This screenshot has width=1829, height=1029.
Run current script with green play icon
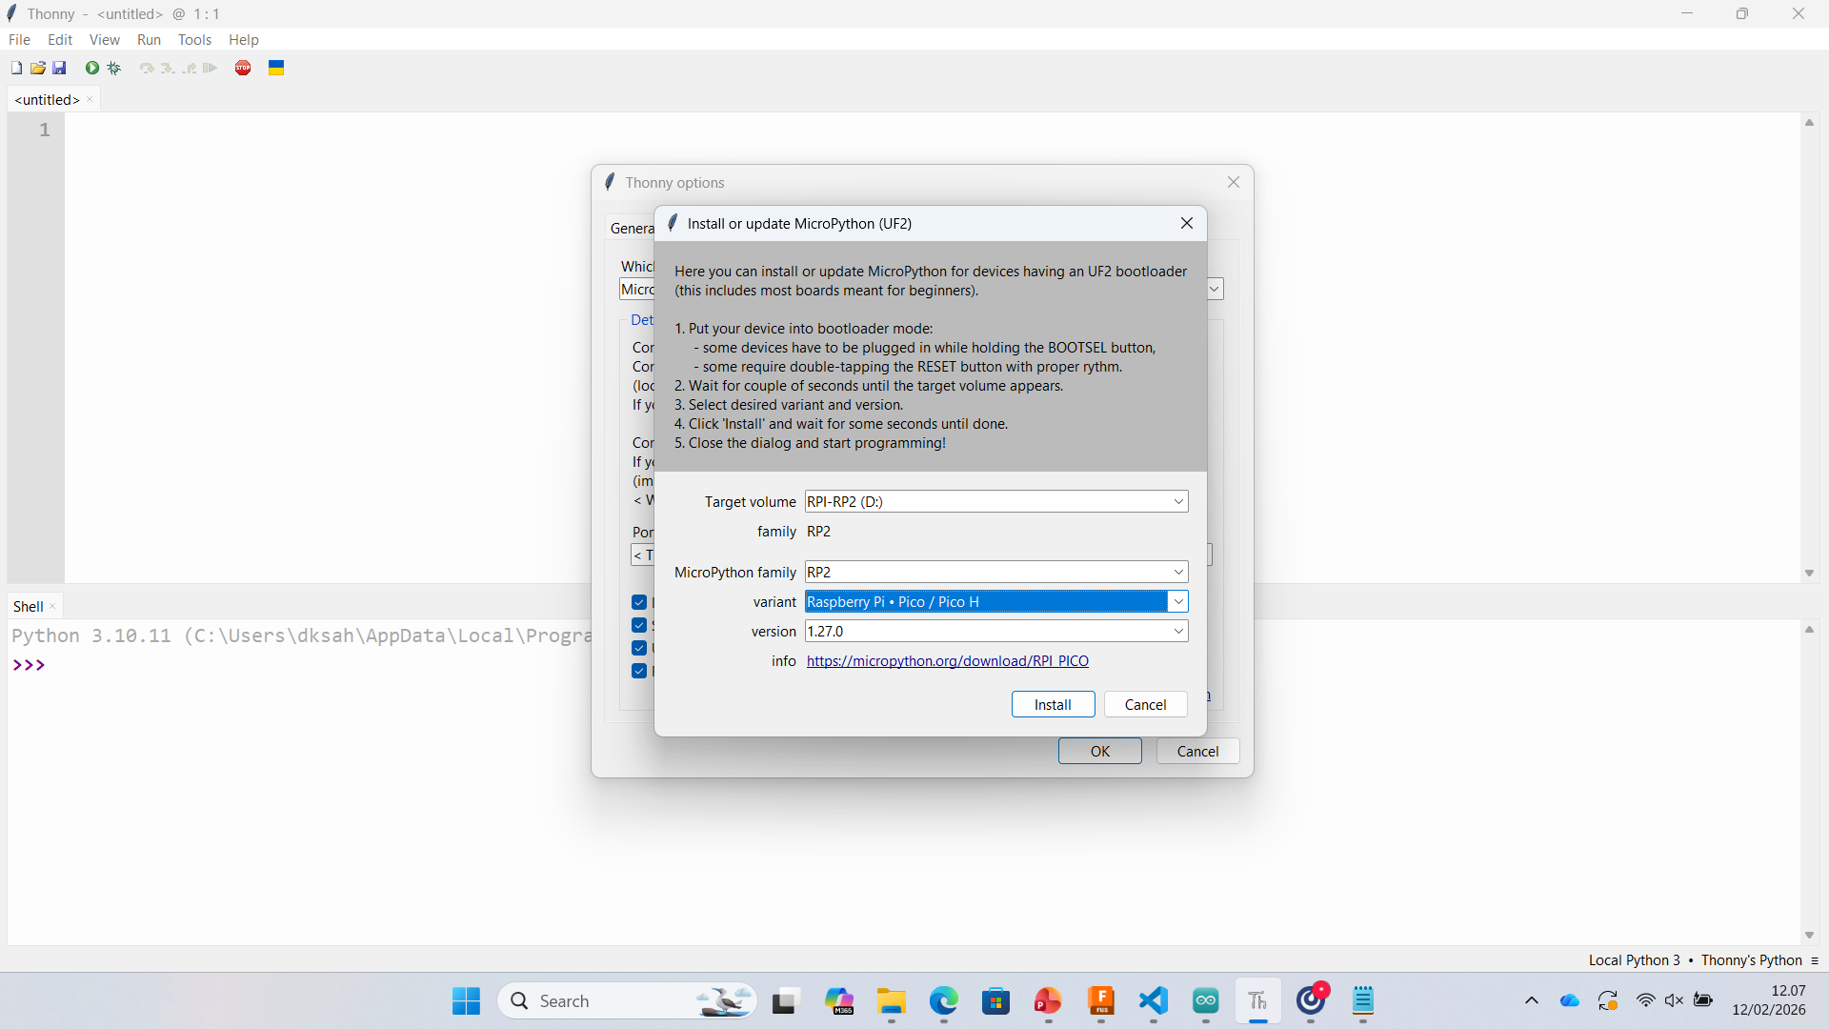(92, 68)
